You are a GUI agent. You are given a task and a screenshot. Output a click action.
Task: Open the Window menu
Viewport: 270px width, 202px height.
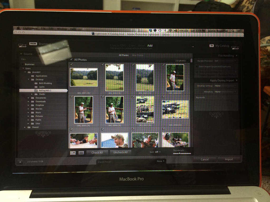click(62, 29)
